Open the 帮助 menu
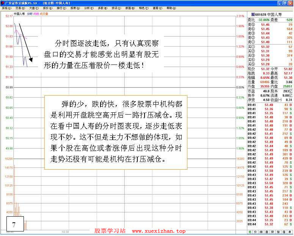Image resolution: width=294 pixels, height=236 pixels. click(x=171, y=8)
